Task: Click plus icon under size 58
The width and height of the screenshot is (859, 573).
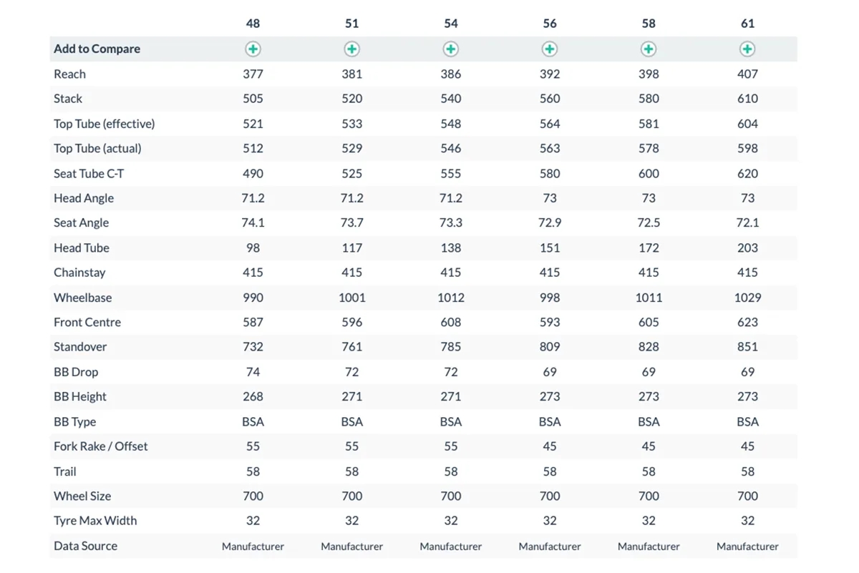Action: (x=649, y=49)
